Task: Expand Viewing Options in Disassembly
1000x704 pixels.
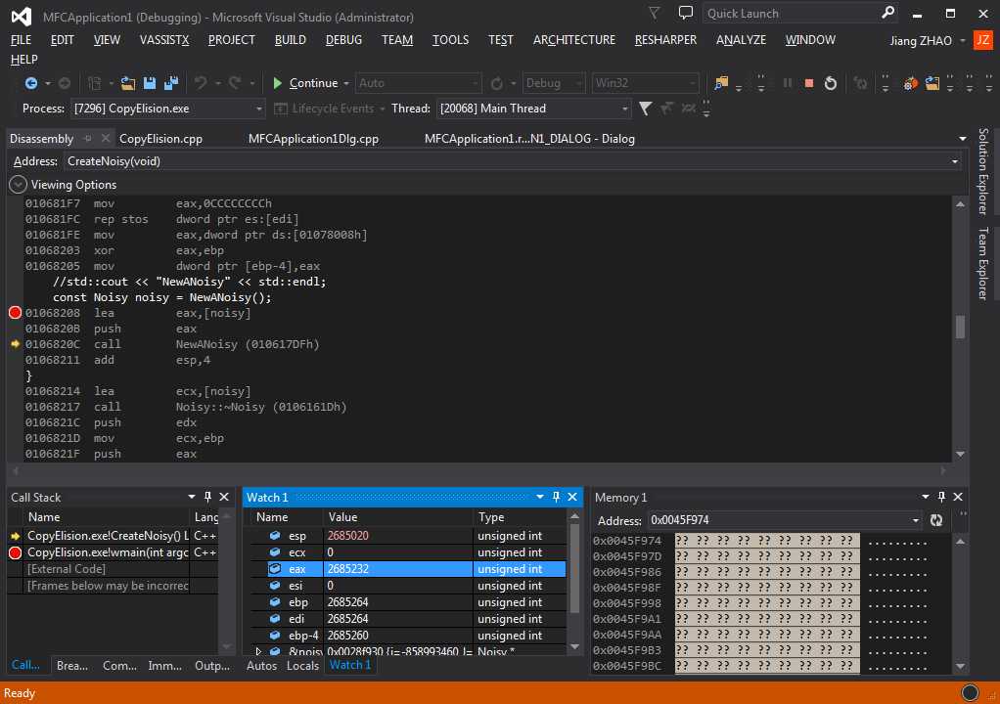Action: tap(18, 185)
